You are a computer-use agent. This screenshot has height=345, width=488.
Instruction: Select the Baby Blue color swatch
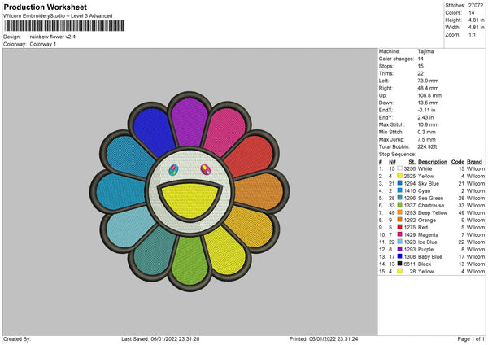[399, 256]
